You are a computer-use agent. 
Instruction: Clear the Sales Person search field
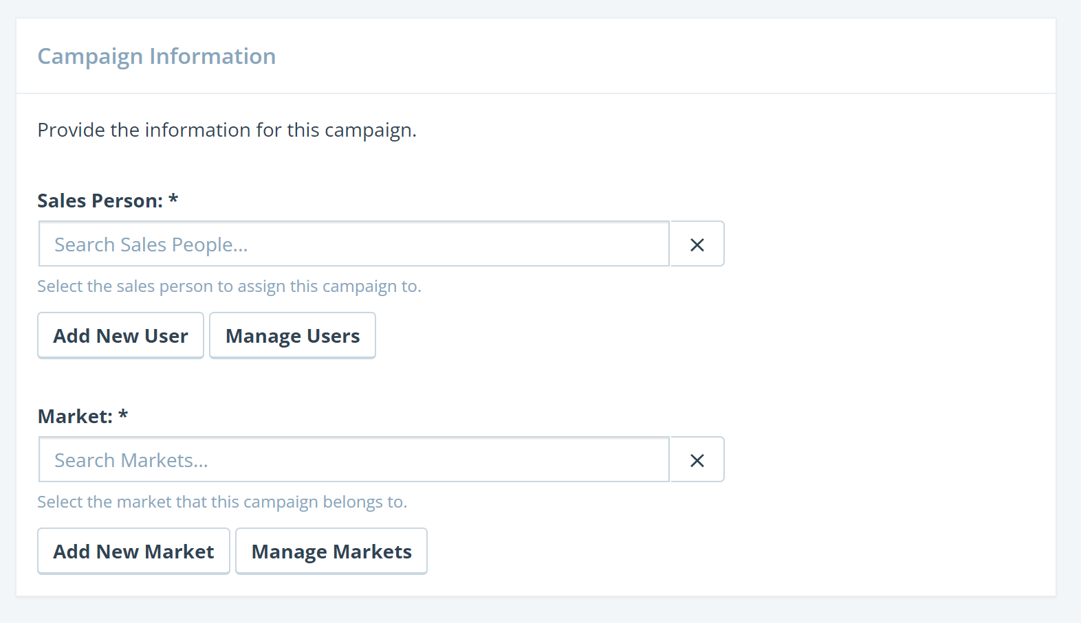(x=697, y=244)
